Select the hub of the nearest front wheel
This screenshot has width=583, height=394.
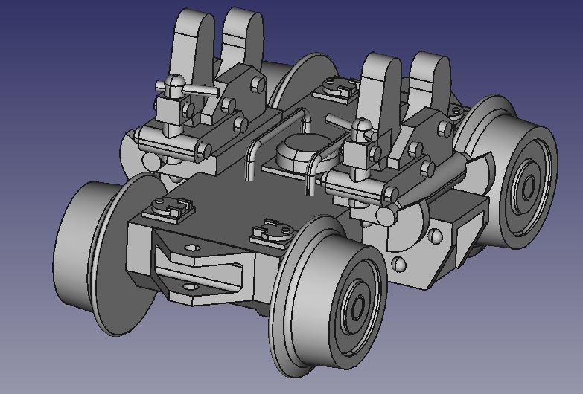(354, 304)
